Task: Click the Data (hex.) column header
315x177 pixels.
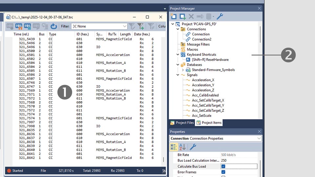Action: 142,34
